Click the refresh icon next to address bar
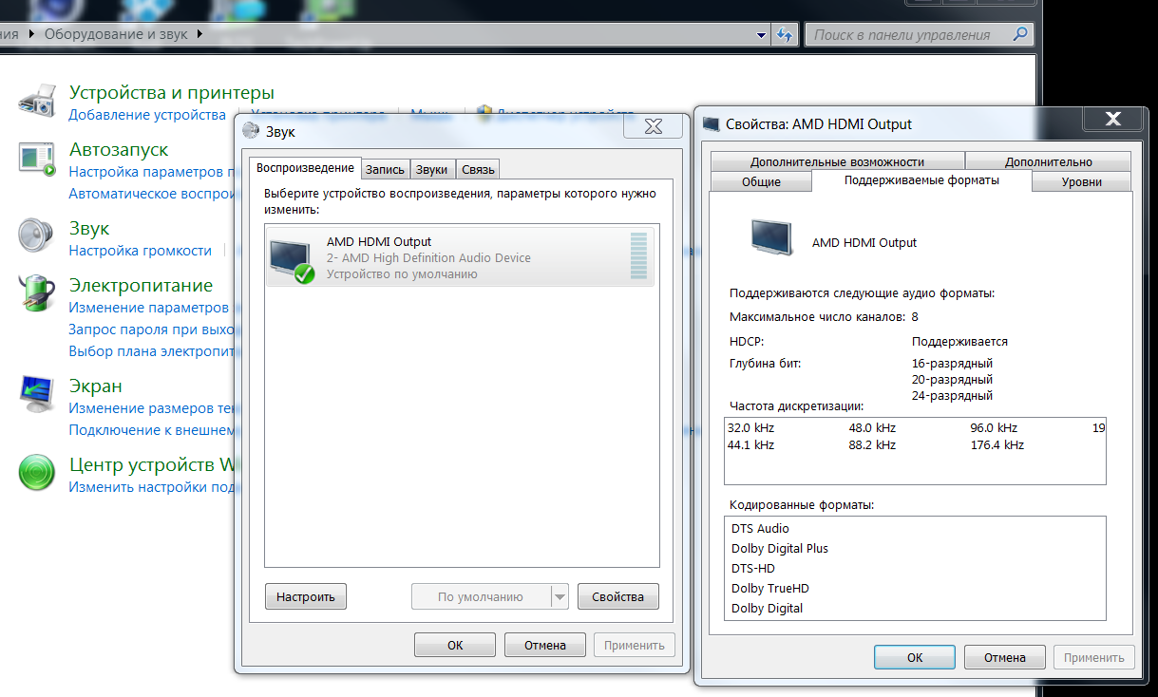Image resolution: width=1158 pixels, height=697 pixels. tap(785, 35)
